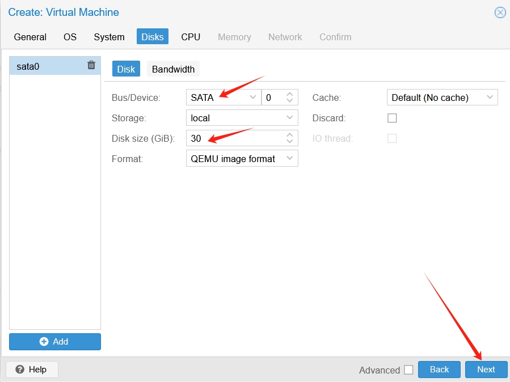Proceed with the Next button
This screenshot has height=382, width=510.
486,370
